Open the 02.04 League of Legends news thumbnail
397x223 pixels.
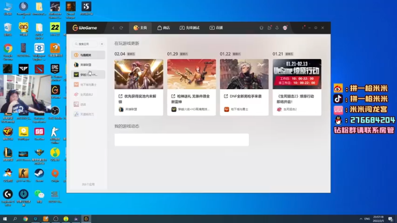coord(139,74)
